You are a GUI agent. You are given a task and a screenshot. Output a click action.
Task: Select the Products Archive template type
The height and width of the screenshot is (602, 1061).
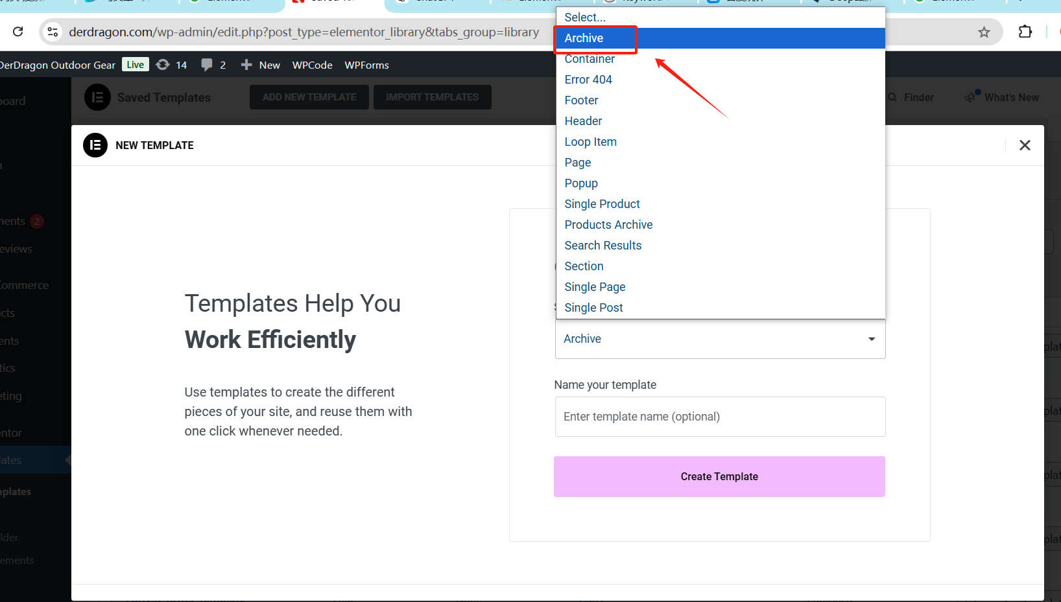coord(721,225)
